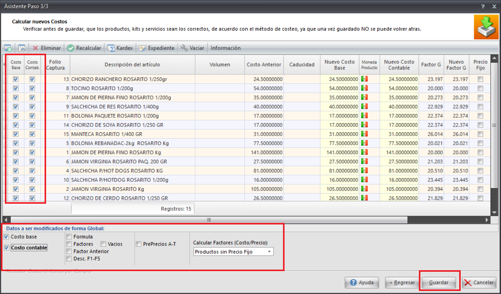Open the Expediente icon

142,48
